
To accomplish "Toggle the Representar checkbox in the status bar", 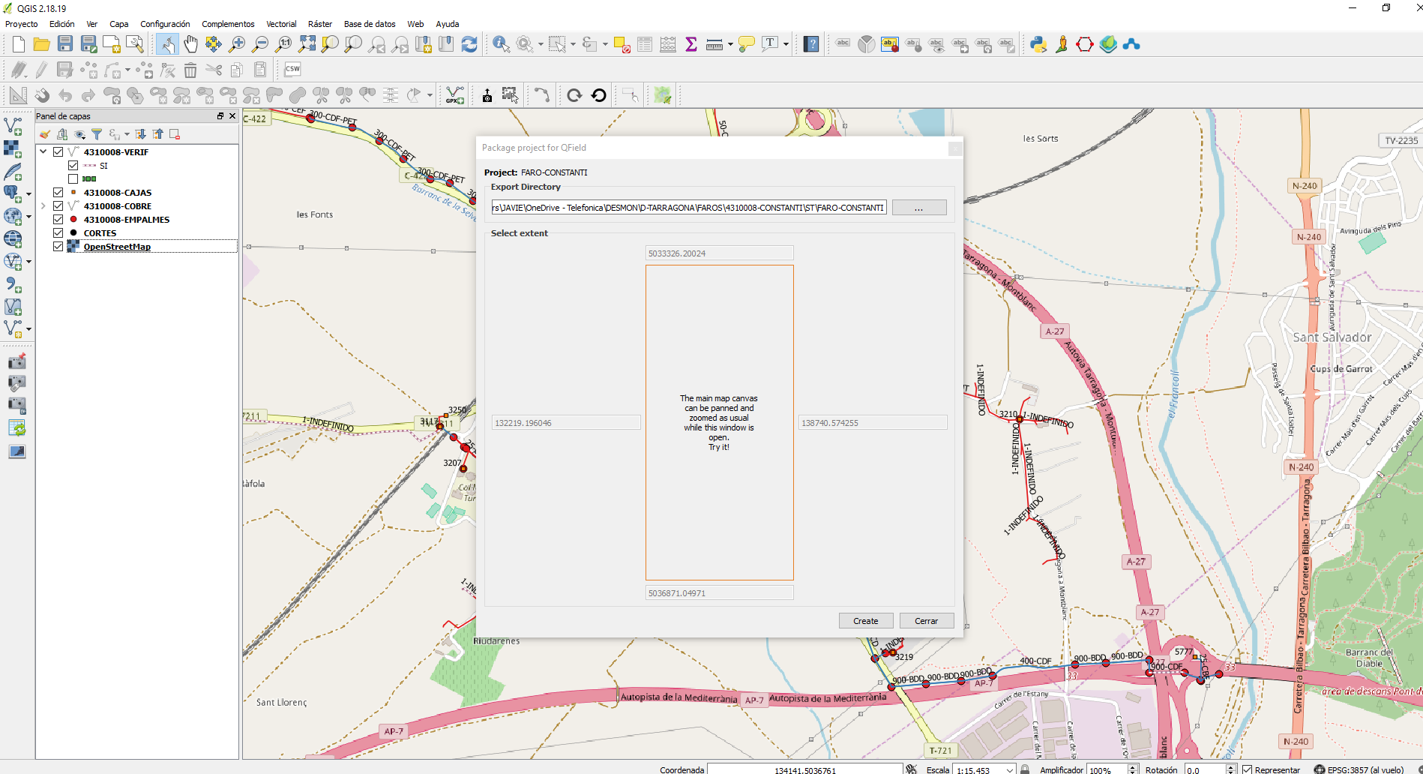I will pos(1247,769).
